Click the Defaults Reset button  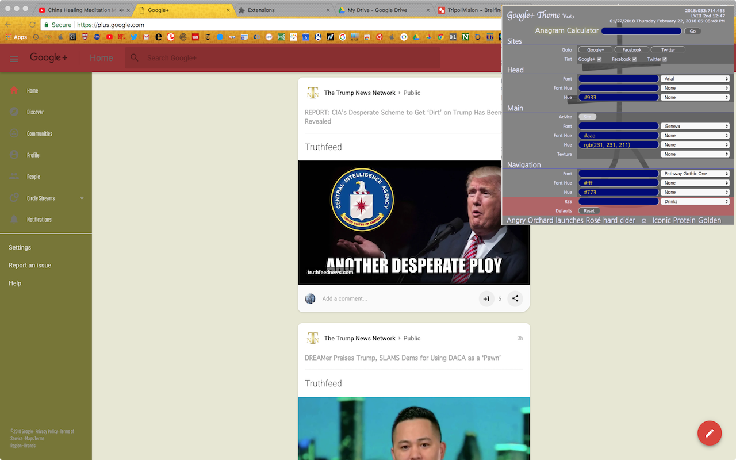pyautogui.click(x=589, y=211)
